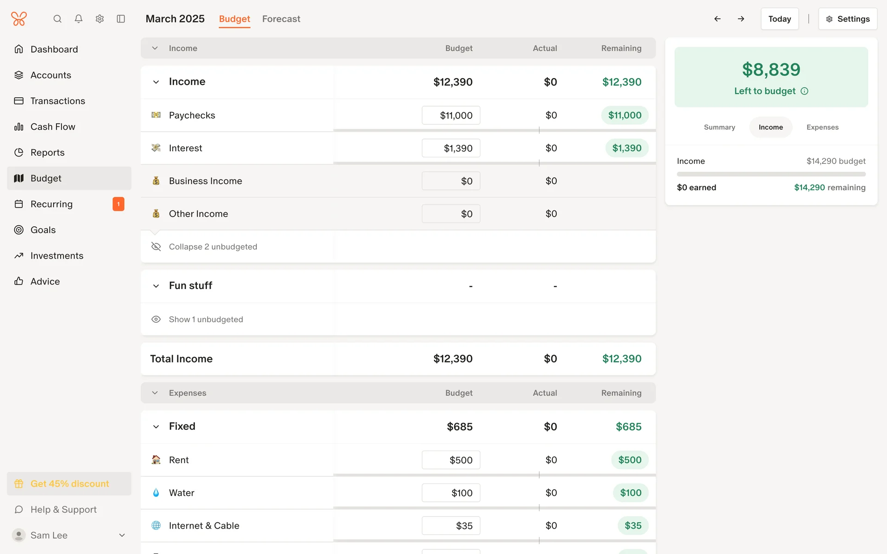The height and width of the screenshot is (554, 887).
Task: Show 1 unbudgeted in Fun stuff
Action: coord(206,319)
